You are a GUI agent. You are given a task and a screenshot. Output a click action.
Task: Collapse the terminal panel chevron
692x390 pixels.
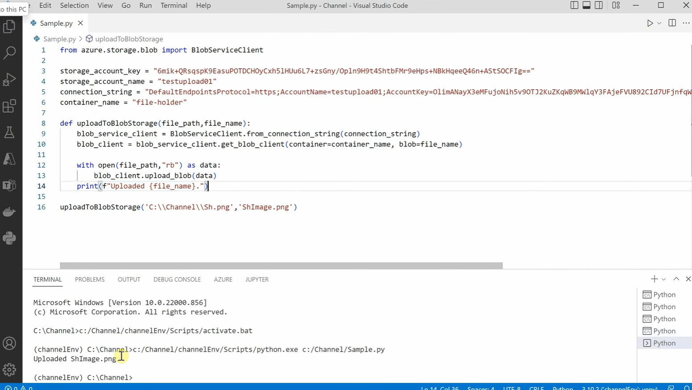(676, 278)
